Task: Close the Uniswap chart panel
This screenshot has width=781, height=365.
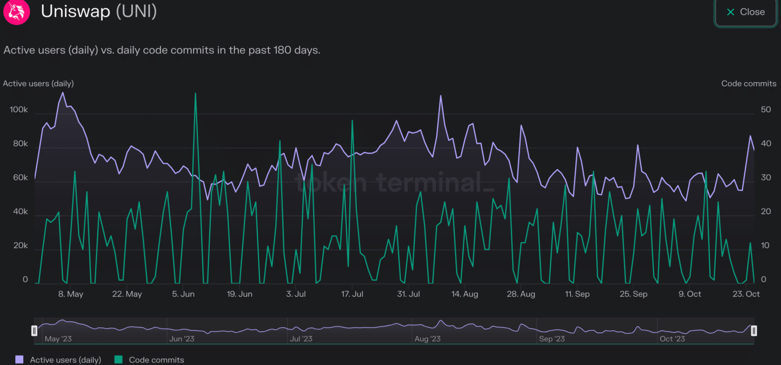Action: tap(746, 12)
